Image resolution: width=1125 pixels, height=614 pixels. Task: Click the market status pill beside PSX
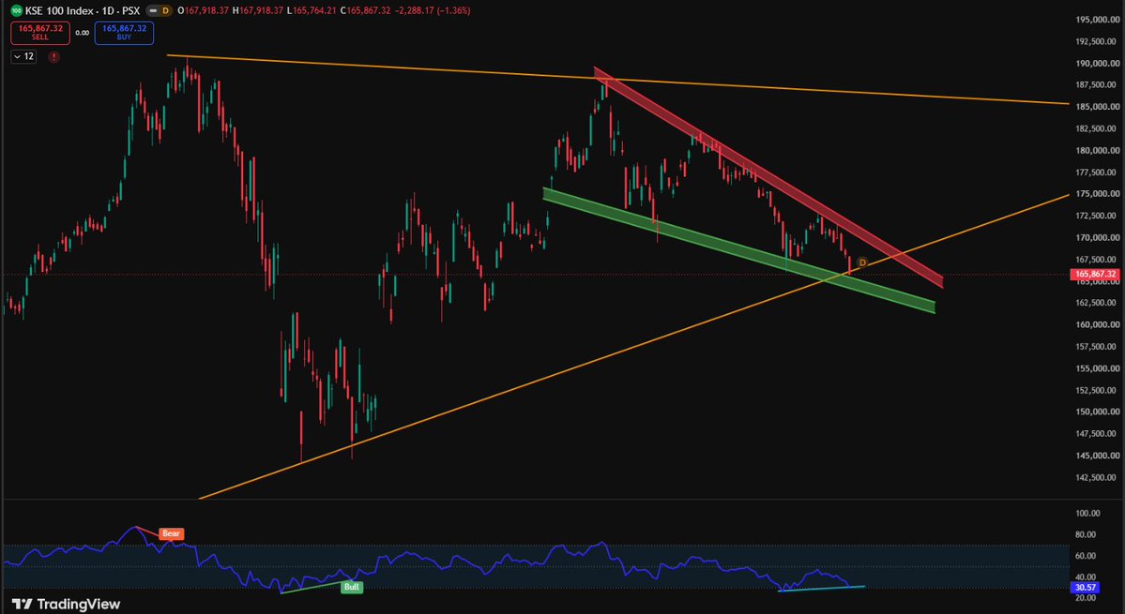152,10
